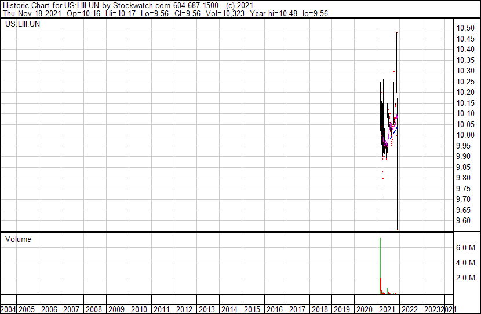Click the 10.05 price axis label
481x314 pixels.
(x=465, y=124)
